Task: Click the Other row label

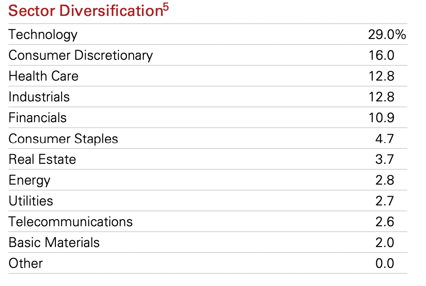Action: pos(26,263)
